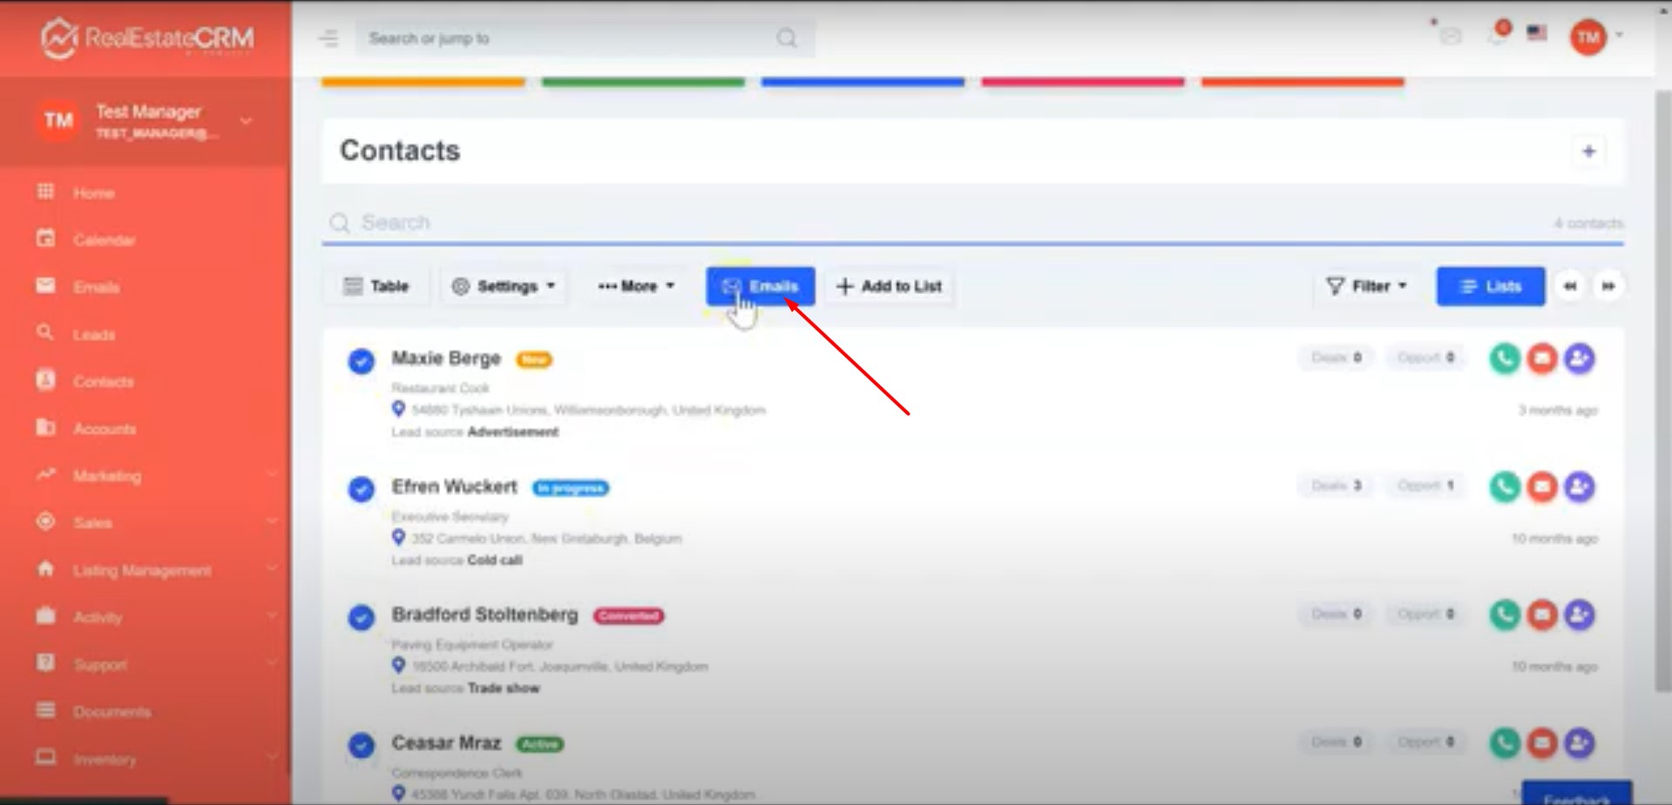This screenshot has height=805, width=1672.
Task: Open Calendar in the sidebar
Action: 104,240
